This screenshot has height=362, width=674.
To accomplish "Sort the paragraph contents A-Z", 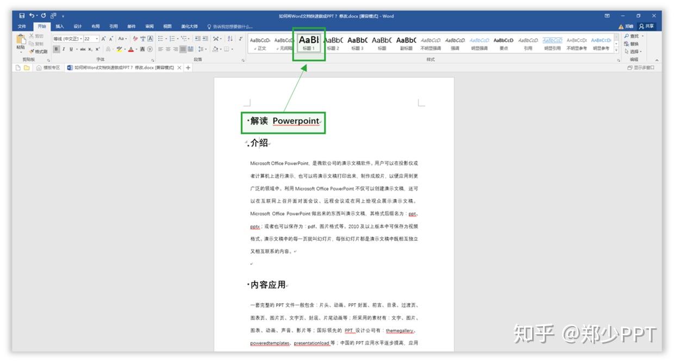I will coord(230,39).
